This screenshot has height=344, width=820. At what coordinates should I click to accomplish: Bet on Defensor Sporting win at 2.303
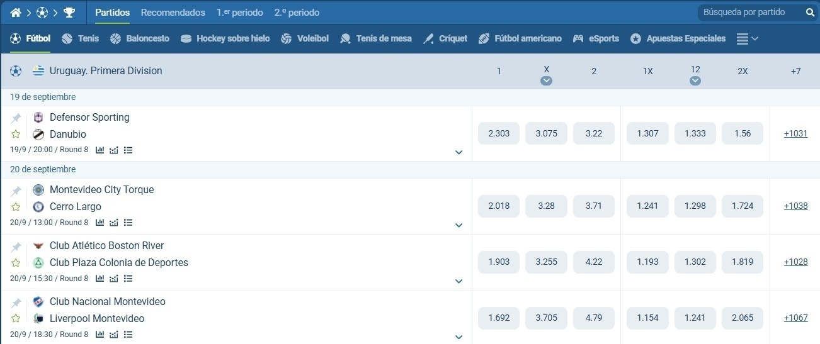tap(499, 133)
